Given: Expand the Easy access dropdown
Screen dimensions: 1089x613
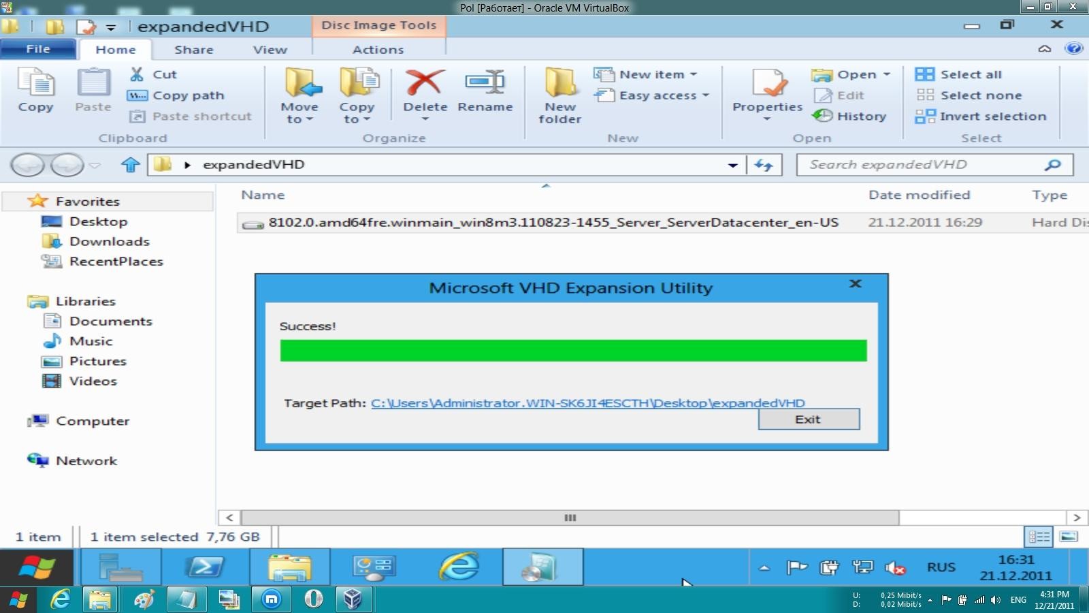Looking at the screenshot, I should click(651, 95).
